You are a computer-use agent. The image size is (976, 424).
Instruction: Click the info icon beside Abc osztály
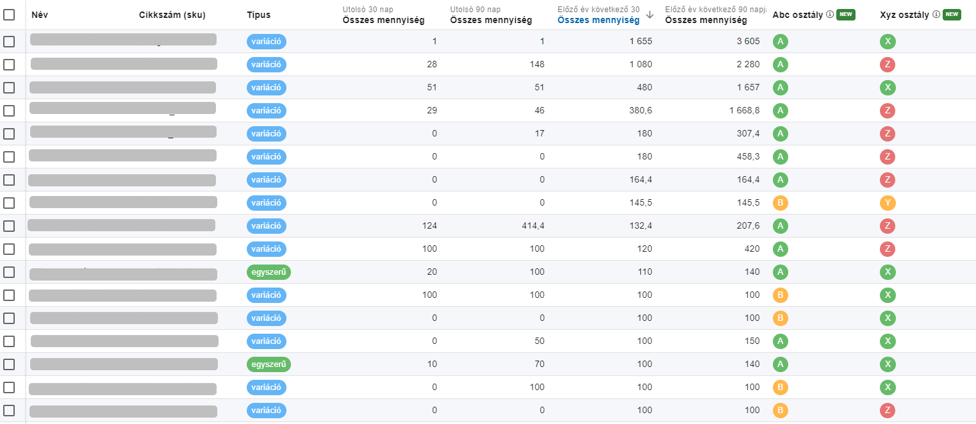[x=830, y=14]
